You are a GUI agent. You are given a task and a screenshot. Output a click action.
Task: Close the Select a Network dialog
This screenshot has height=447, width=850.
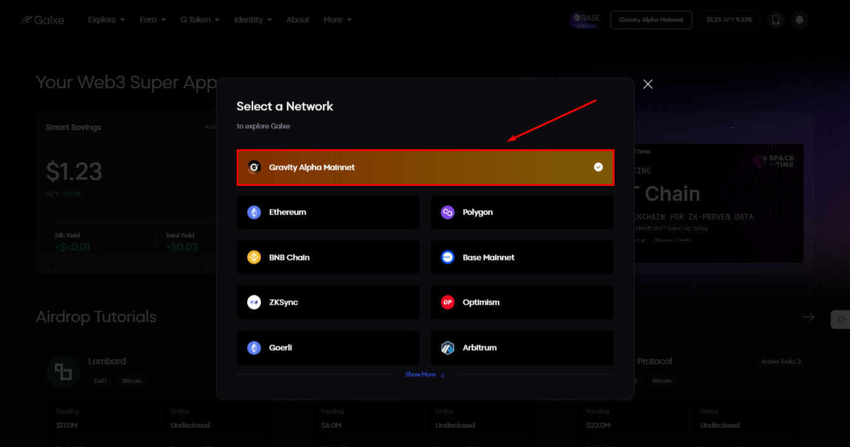648,84
